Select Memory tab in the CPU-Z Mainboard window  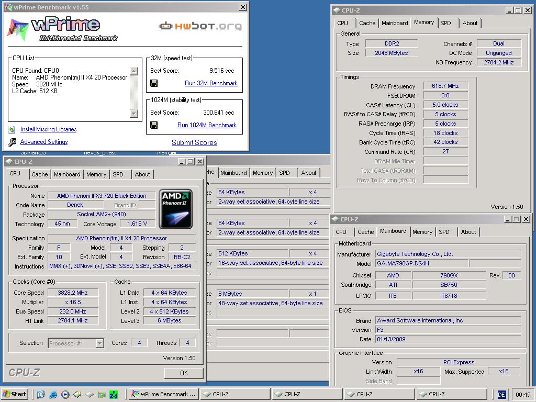pos(422,232)
